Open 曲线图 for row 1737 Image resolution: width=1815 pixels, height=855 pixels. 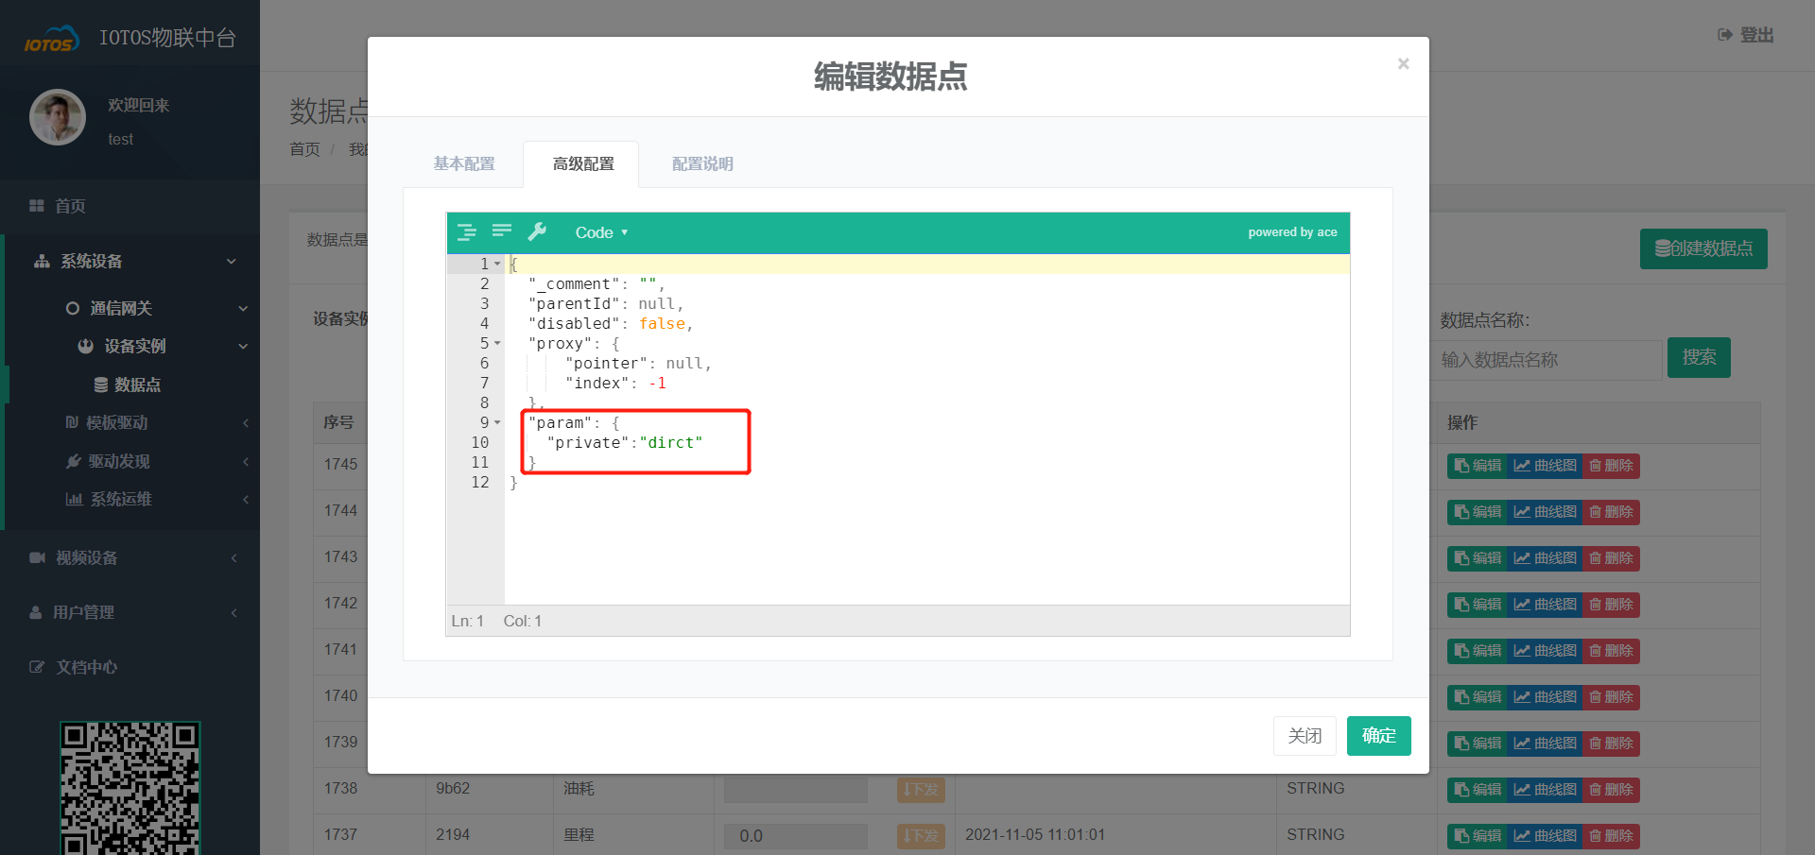pos(1545,836)
